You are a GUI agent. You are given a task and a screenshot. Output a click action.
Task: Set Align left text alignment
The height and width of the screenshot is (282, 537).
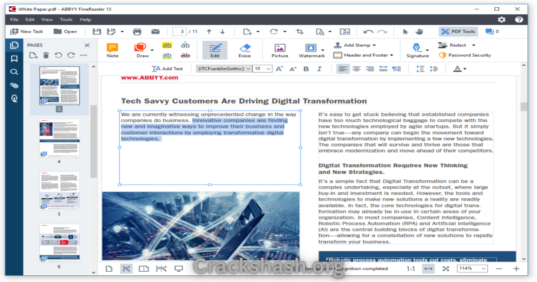click(x=343, y=68)
